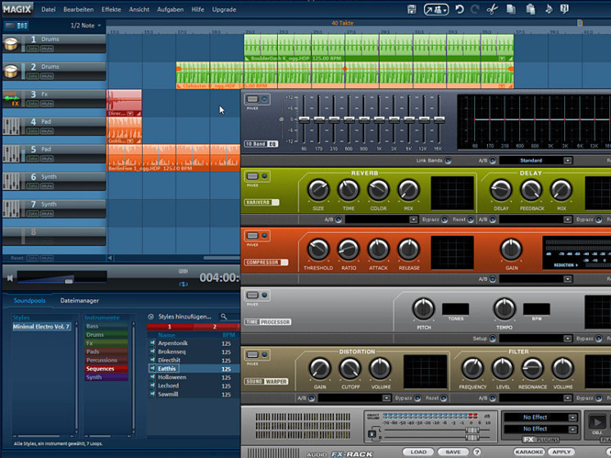Click the drum icon on track 1
Screen dimensions: 611x458
click(x=11, y=43)
